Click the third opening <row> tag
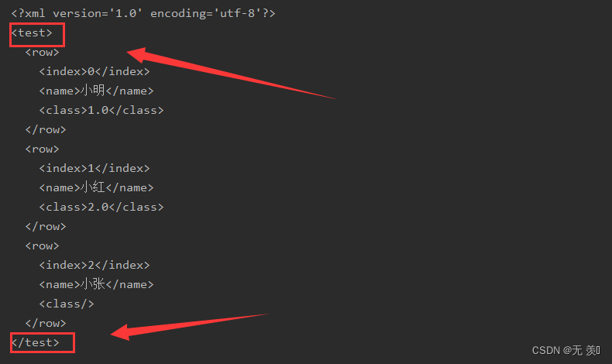 pyautogui.click(x=42, y=246)
